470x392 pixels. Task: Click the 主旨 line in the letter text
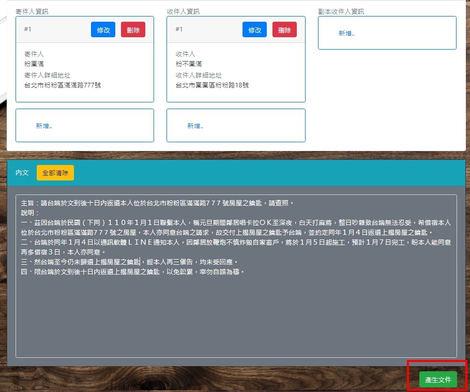[x=157, y=203]
